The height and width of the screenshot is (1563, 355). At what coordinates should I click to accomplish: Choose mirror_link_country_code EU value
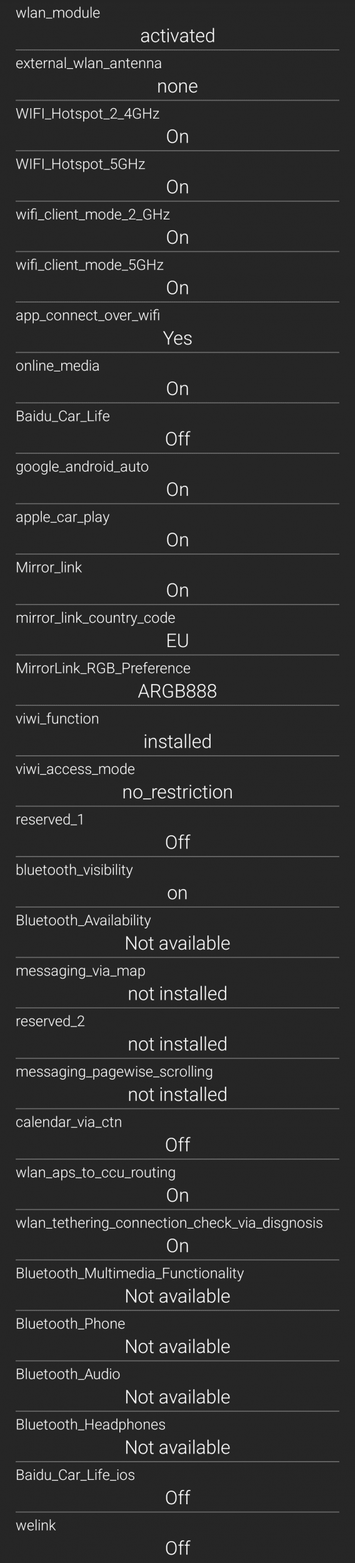177,641
